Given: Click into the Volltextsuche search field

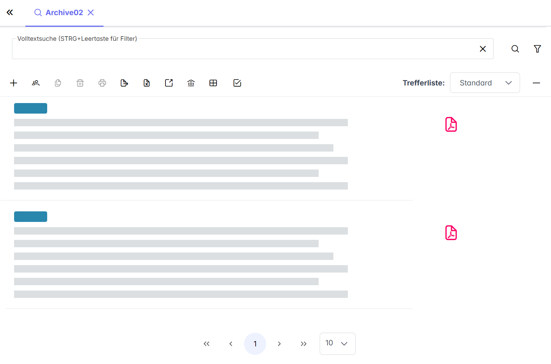Looking at the screenshot, I should click(x=243, y=49).
